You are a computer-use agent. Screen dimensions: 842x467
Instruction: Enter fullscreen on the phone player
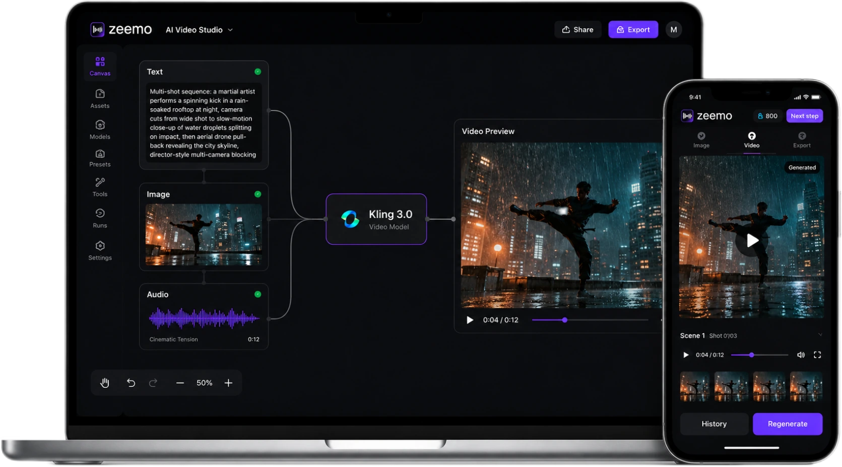817,355
